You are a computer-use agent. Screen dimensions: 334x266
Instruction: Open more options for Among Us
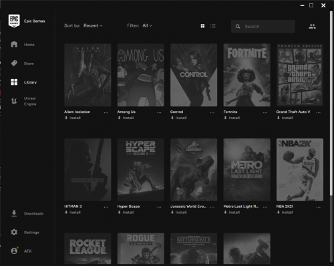point(159,112)
